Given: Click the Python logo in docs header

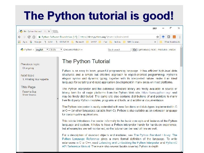Looking at the screenshot, I should pyautogui.click(x=22, y=50).
